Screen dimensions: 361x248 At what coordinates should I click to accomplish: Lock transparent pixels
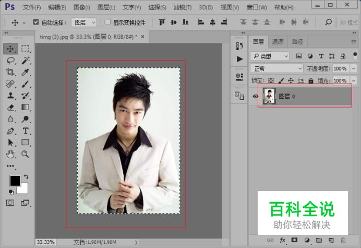pos(271,80)
